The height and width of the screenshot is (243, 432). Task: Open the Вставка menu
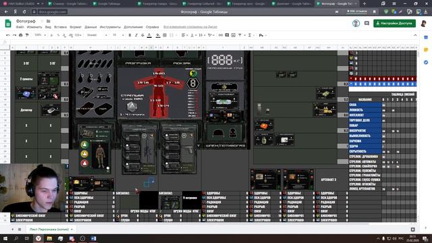(x=60, y=27)
